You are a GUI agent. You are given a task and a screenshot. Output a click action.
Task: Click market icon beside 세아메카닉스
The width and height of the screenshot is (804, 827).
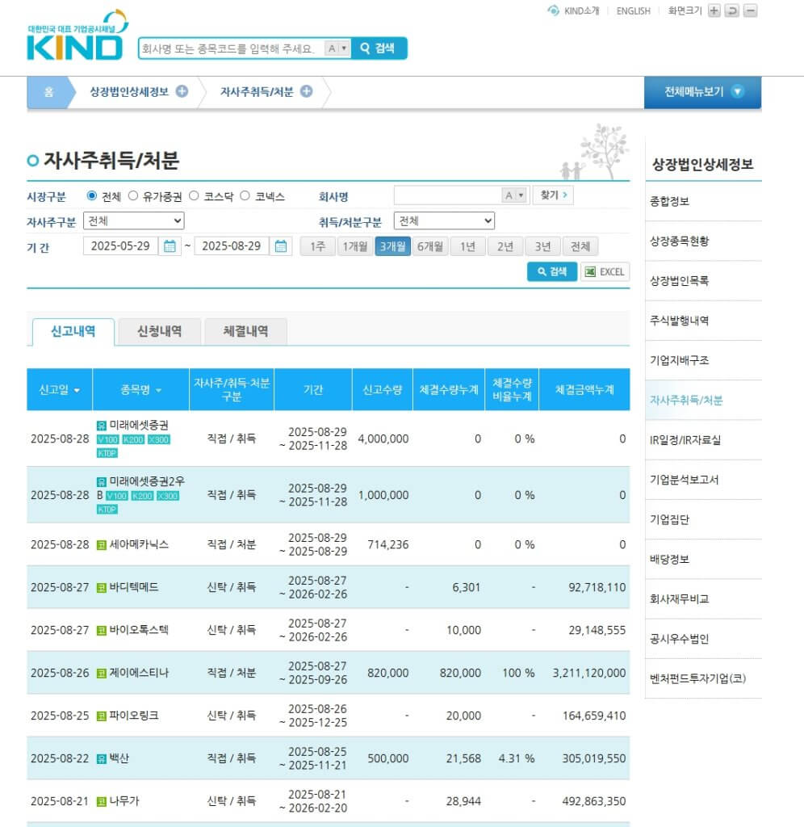tap(101, 545)
